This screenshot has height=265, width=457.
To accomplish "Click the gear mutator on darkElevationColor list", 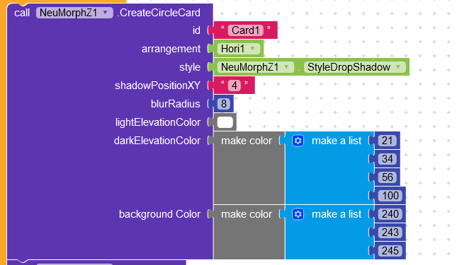I will click(x=298, y=141).
